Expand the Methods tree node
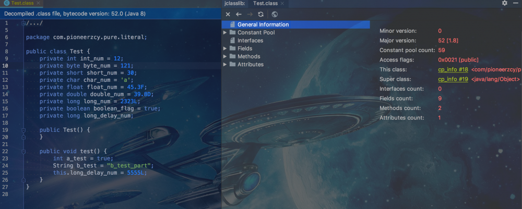The width and height of the screenshot is (522, 209). (225, 56)
